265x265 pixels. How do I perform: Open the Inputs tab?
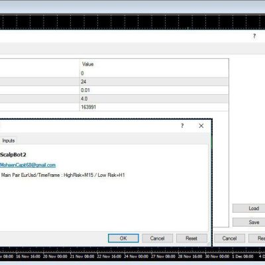click(9, 140)
